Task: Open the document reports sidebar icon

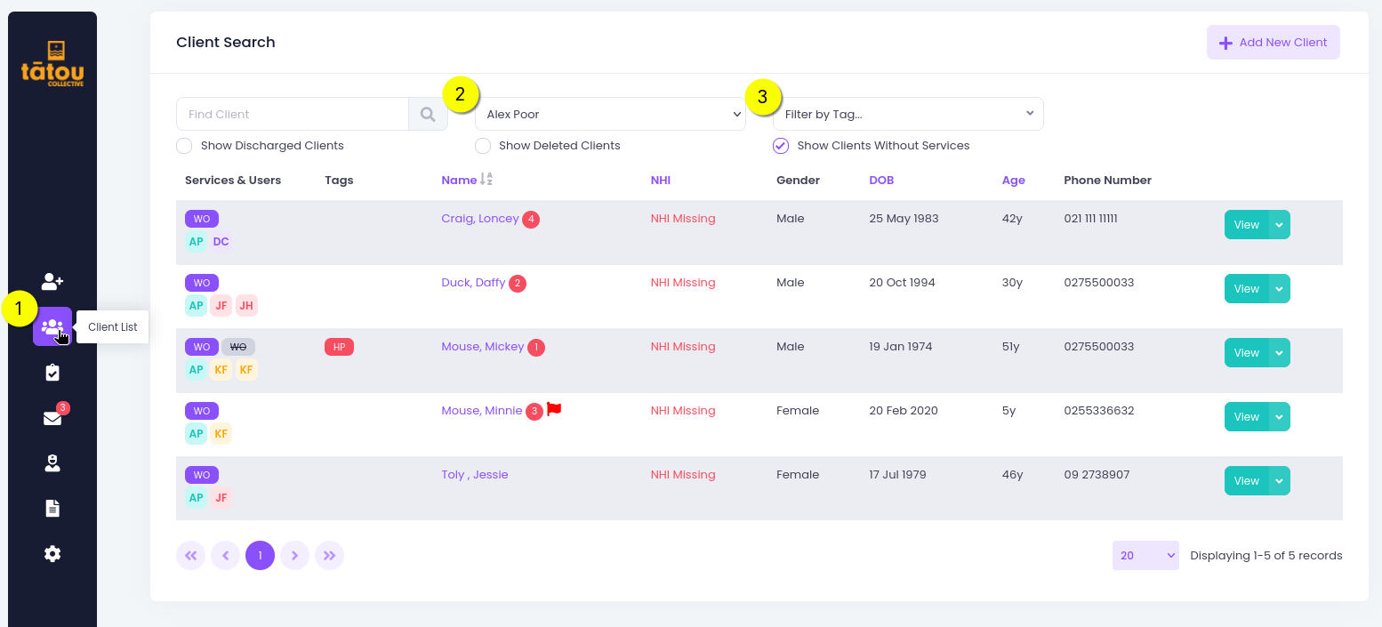Action: click(52, 508)
